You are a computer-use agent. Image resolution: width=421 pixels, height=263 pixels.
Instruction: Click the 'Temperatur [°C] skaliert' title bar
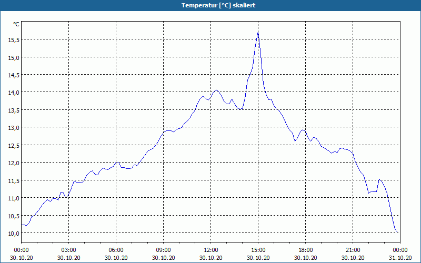(x=210, y=5)
